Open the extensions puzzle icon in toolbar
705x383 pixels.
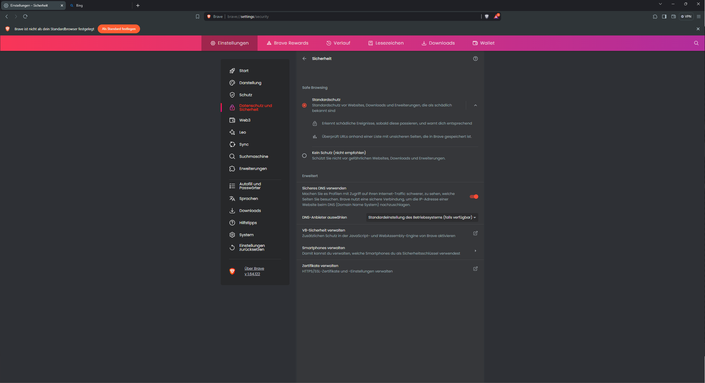[655, 16]
